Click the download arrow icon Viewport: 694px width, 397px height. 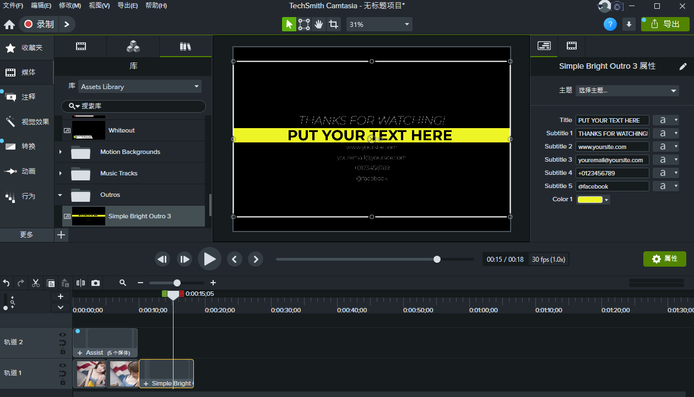(x=628, y=24)
